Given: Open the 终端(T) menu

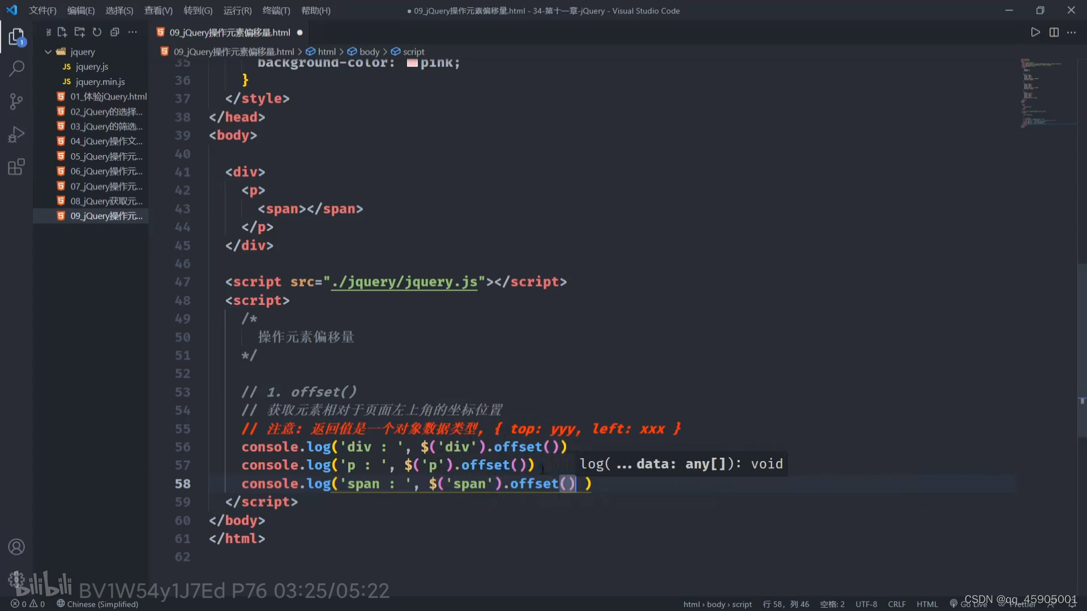Looking at the screenshot, I should (276, 11).
